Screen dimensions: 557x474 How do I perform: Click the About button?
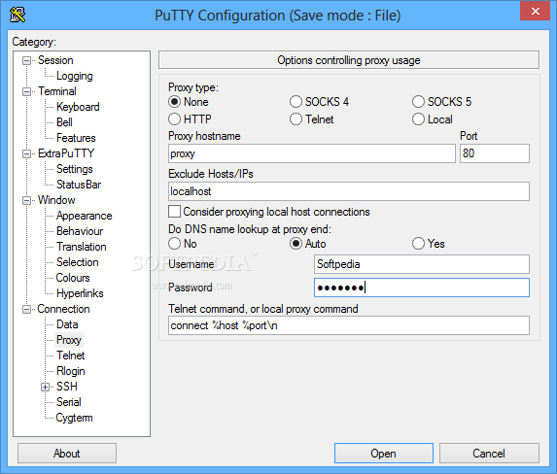click(67, 453)
